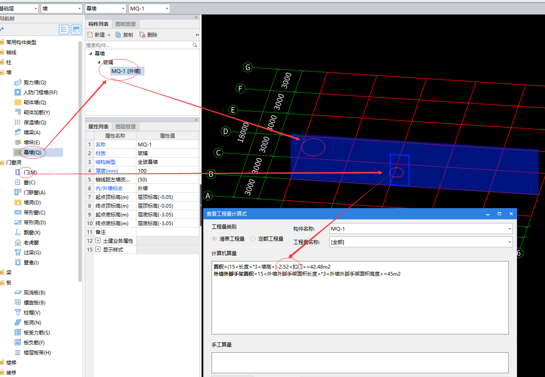Select the 幕墙(Q) curtain wall item
The height and width of the screenshot is (377, 545).
coord(32,153)
